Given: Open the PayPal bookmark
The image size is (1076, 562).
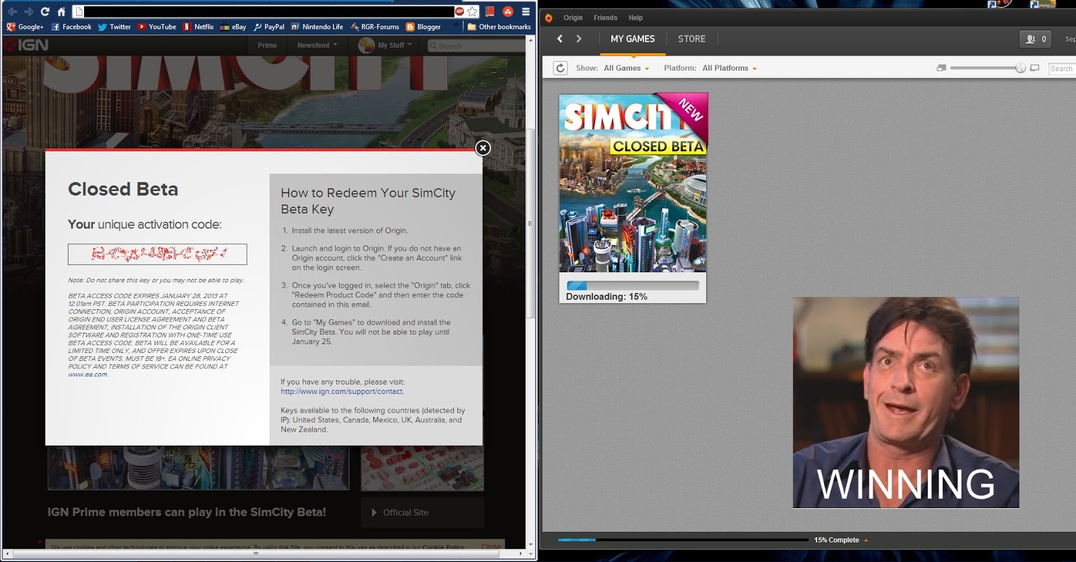Looking at the screenshot, I should (269, 27).
